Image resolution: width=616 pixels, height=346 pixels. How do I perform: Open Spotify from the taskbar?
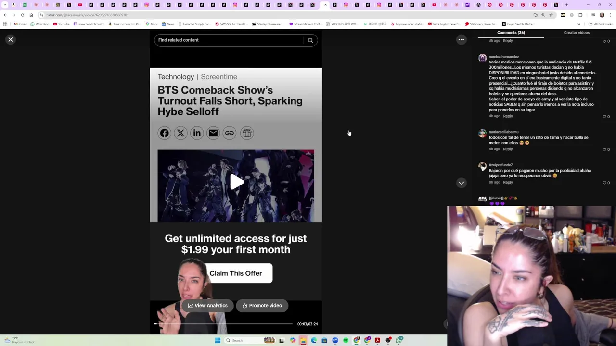tap(346, 340)
